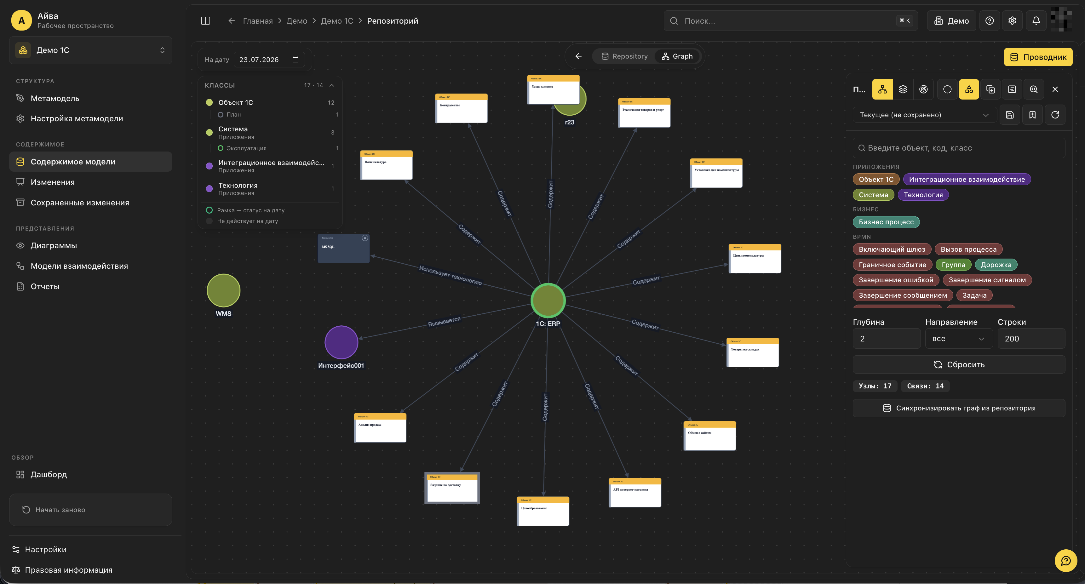The height and width of the screenshot is (584, 1085).
Task: Toggle the shapes icon button
Action: (969, 89)
